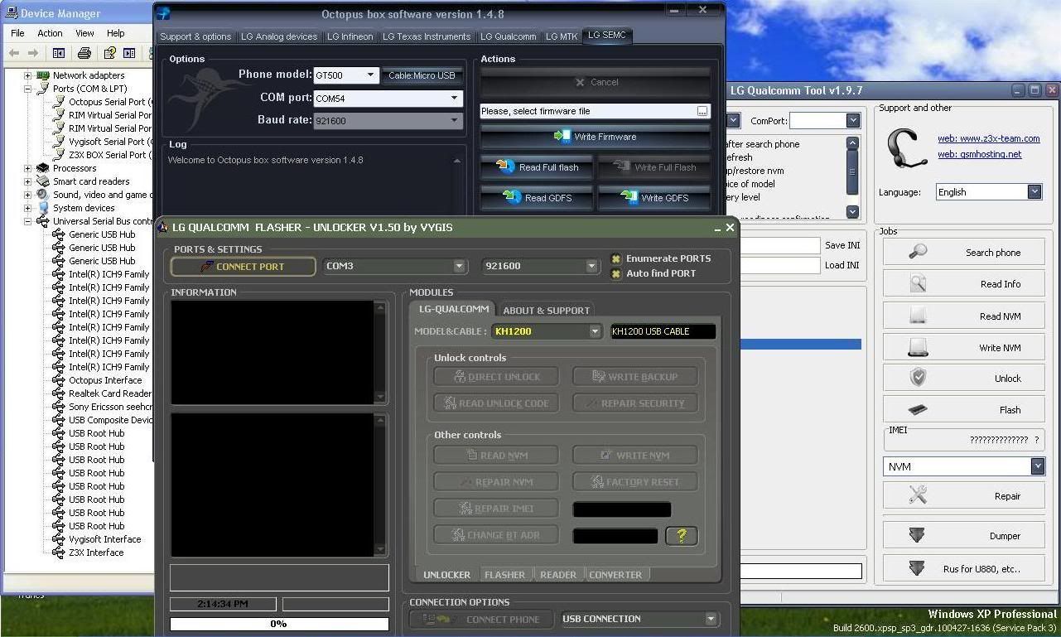Viewport: 1061px width, 637px height.
Task: Open the www.z3x-team.com web link
Action: (x=988, y=139)
